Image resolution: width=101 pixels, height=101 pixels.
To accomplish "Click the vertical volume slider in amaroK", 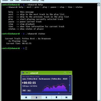I will 70,85.
